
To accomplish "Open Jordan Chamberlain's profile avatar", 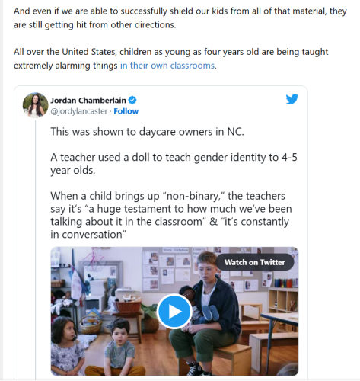I will tap(35, 105).
